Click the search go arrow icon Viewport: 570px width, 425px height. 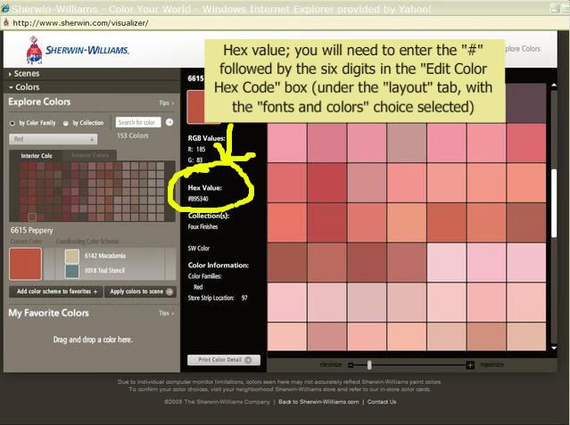(169, 122)
